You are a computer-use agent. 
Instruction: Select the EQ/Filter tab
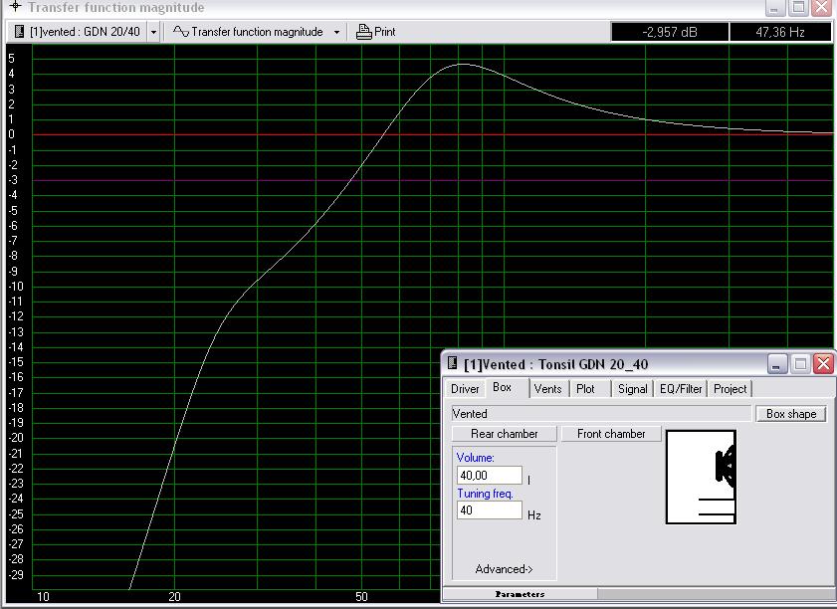(681, 389)
